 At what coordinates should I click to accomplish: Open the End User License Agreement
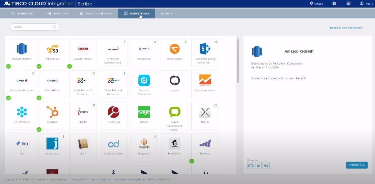click(130, 179)
